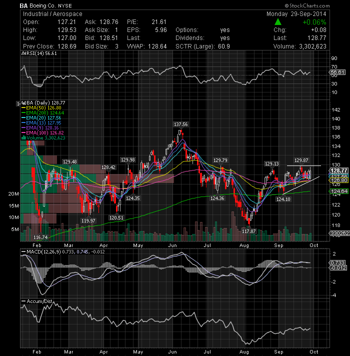350x356 pixels.
Task: Click the pink EMA(100) legend line marker
Action: (x=23, y=133)
